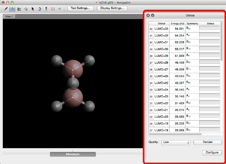Undock the Orbitals panel with float button
Screen dimensions: 226x164
pyautogui.click(x=152, y=15)
